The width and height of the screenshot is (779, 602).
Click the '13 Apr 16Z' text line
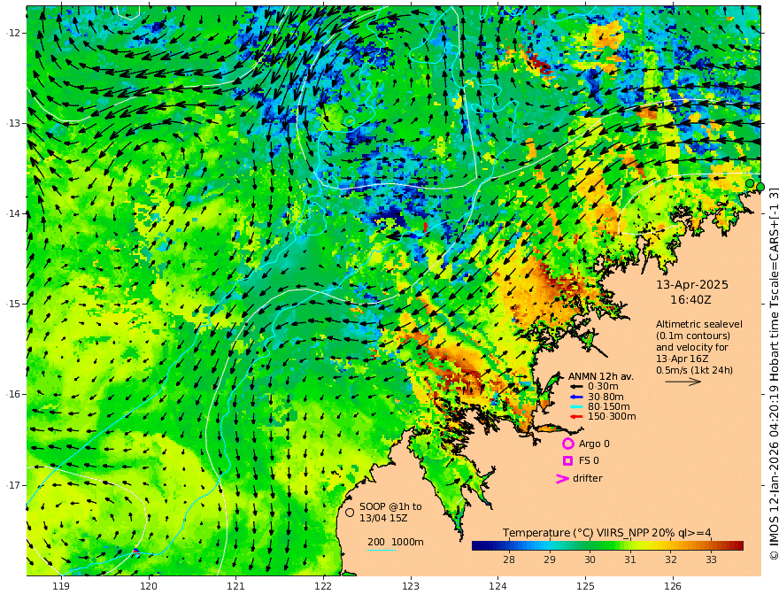pyautogui.click(x=683, y=359)
